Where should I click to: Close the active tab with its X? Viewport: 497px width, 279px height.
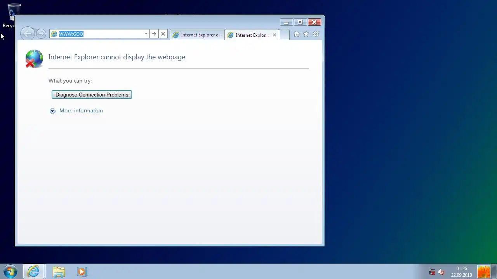click(x=275, y=35)
